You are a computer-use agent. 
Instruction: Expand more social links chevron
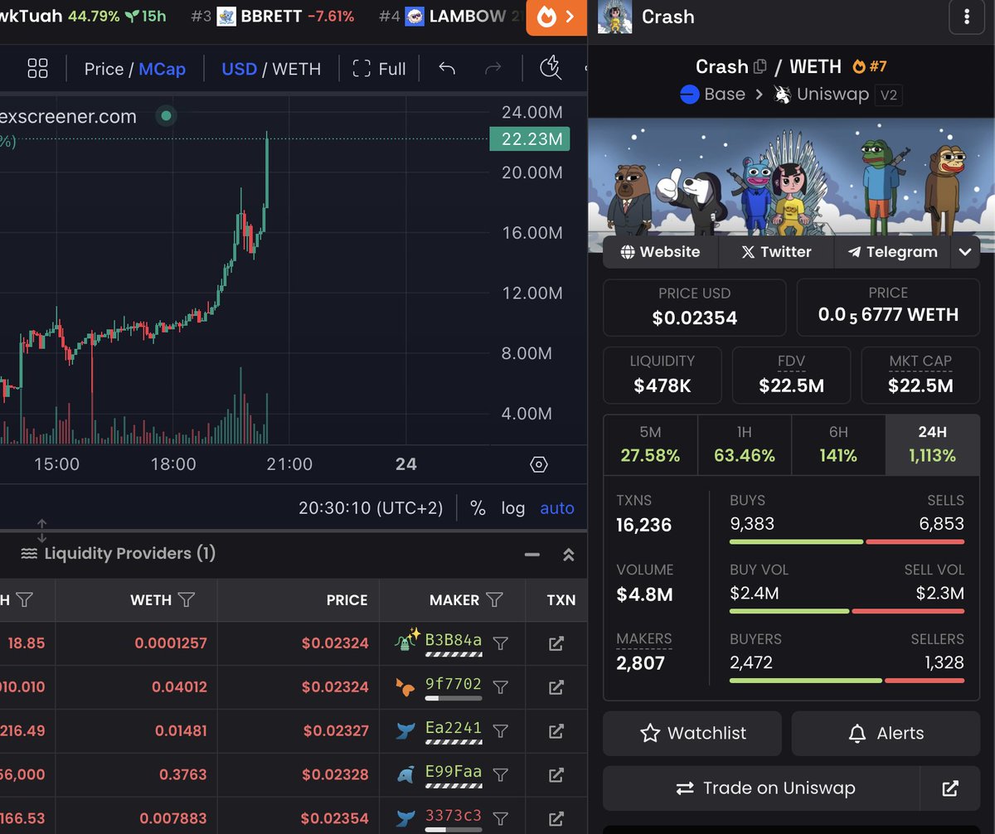tap(965, 252)
